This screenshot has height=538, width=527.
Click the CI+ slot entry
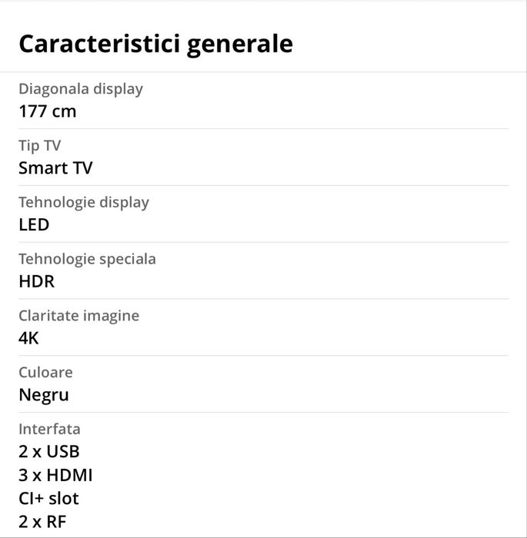coord(48,498)
